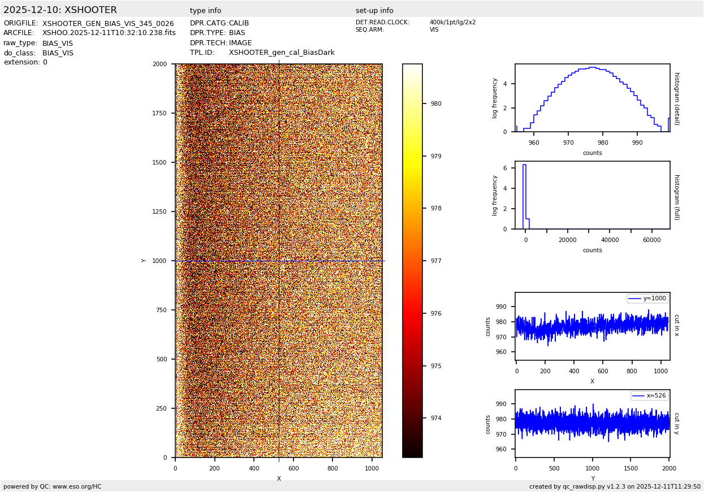Click the qc_rawdisp.py creation note in the footer

click(x=615, y=486)
